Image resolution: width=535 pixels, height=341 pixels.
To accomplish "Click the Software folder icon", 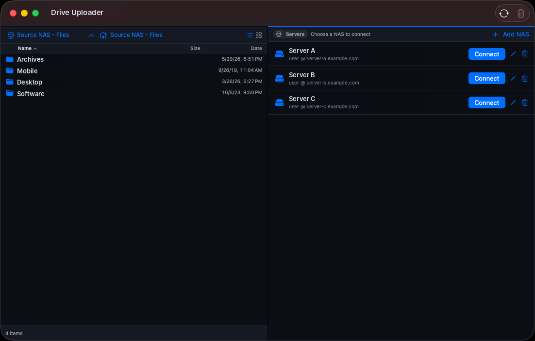I will pyautogui.click(x=10, y=93).
